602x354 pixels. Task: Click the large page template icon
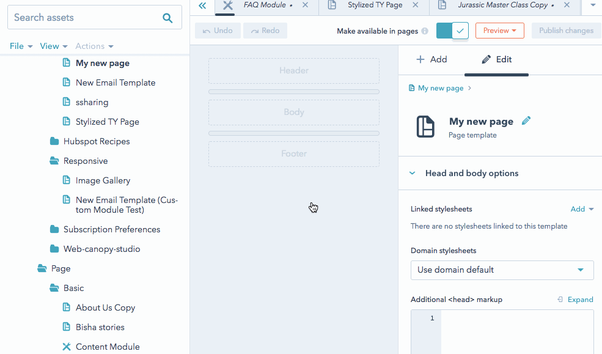(x=425, y=127)
